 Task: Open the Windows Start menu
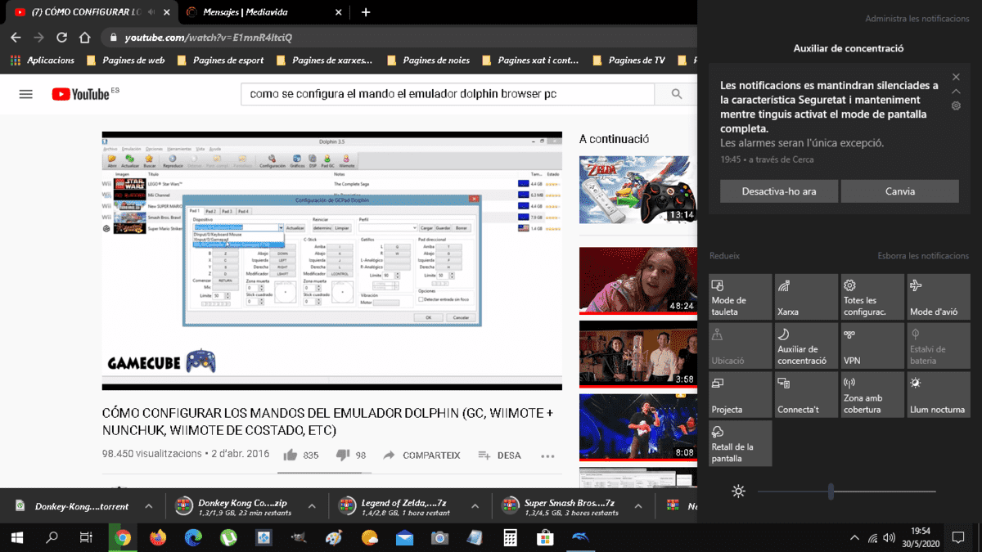(16, 537)
